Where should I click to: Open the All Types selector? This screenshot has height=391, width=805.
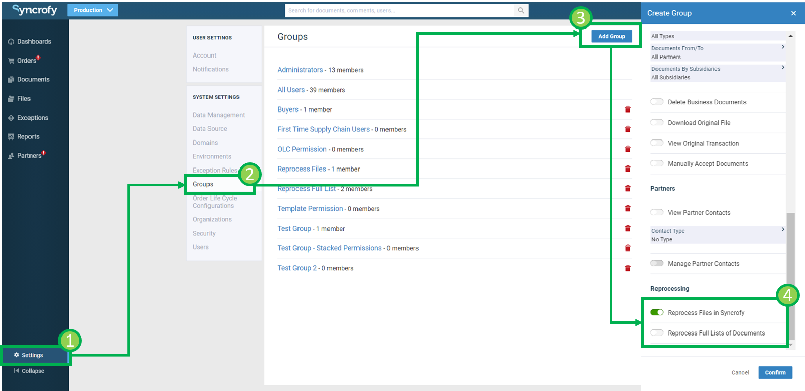pos(718,36)
